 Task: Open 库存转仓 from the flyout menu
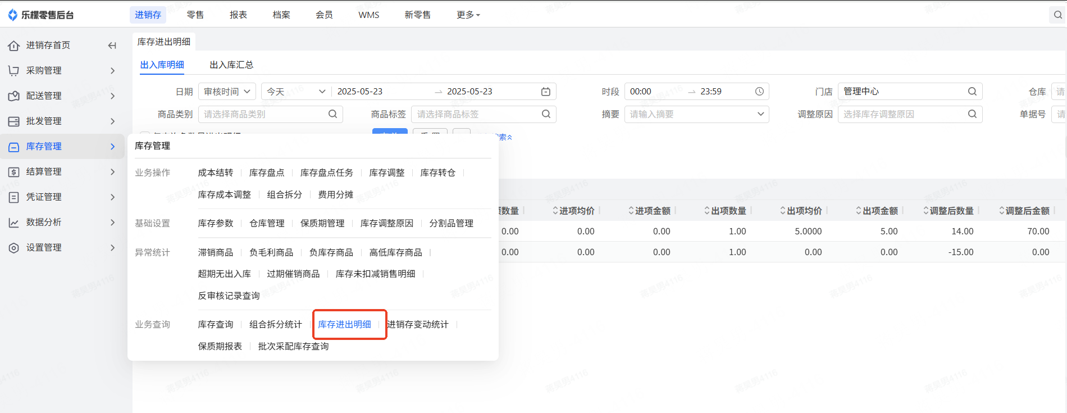pos(438,173)
